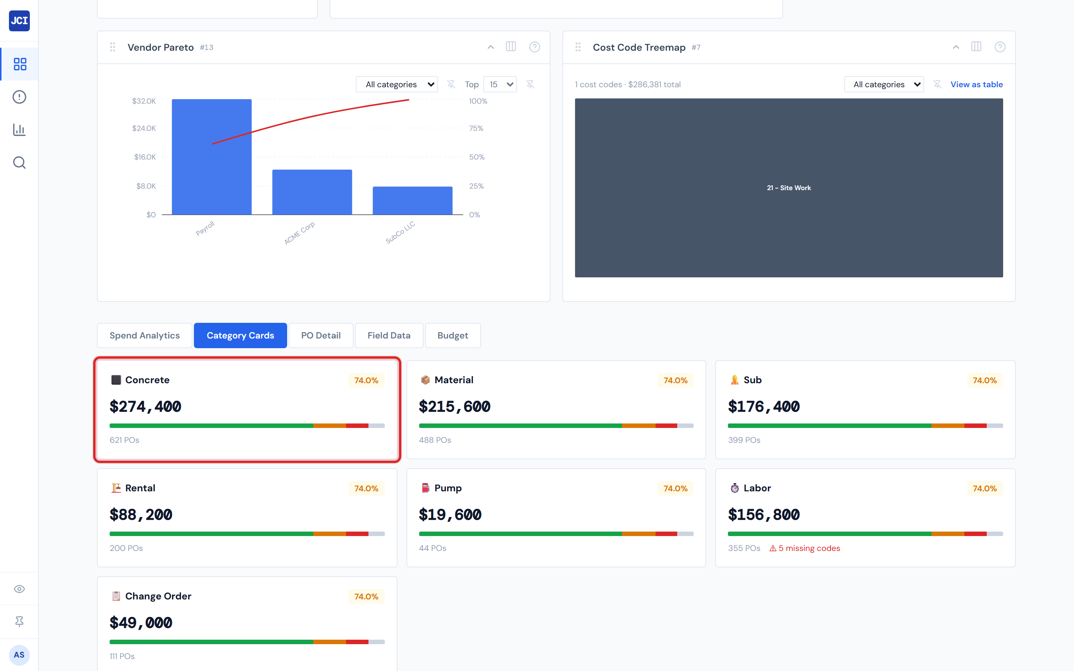
Task: Click the View as table link
Action: click(x=976, y=84)
